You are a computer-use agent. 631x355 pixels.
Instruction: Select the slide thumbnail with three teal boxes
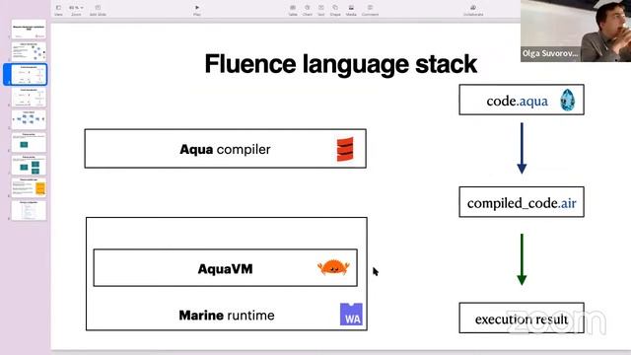tap(29, 165)
